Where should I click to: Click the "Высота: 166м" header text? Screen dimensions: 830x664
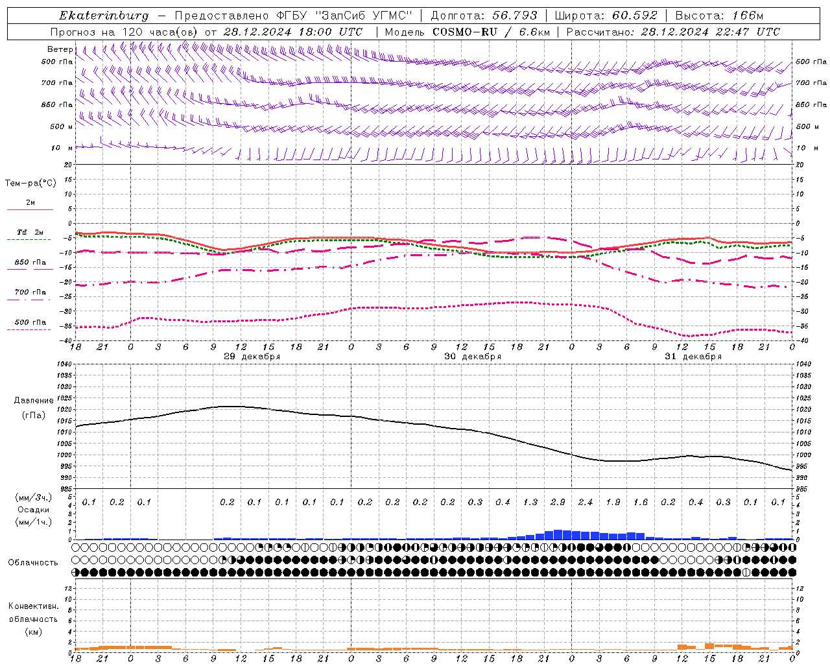(x=719, y=16)
